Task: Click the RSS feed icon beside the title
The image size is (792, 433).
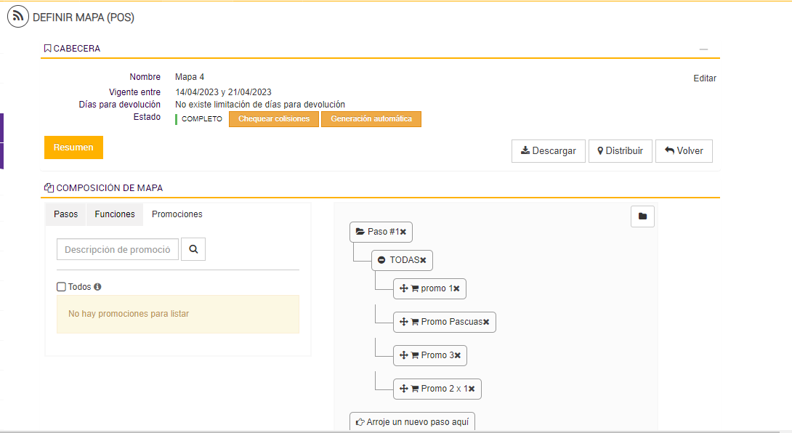Action: [18, 17]
